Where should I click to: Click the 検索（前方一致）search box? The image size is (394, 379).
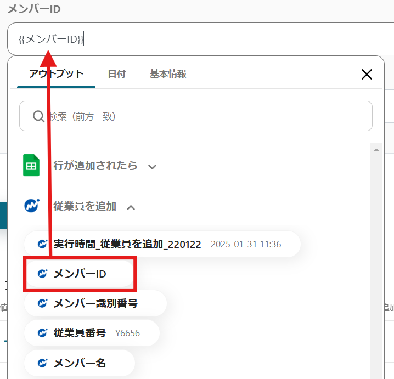196,116
